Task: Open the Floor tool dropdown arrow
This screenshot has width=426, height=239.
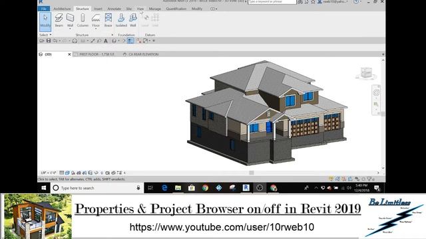Action: [96, 29]
